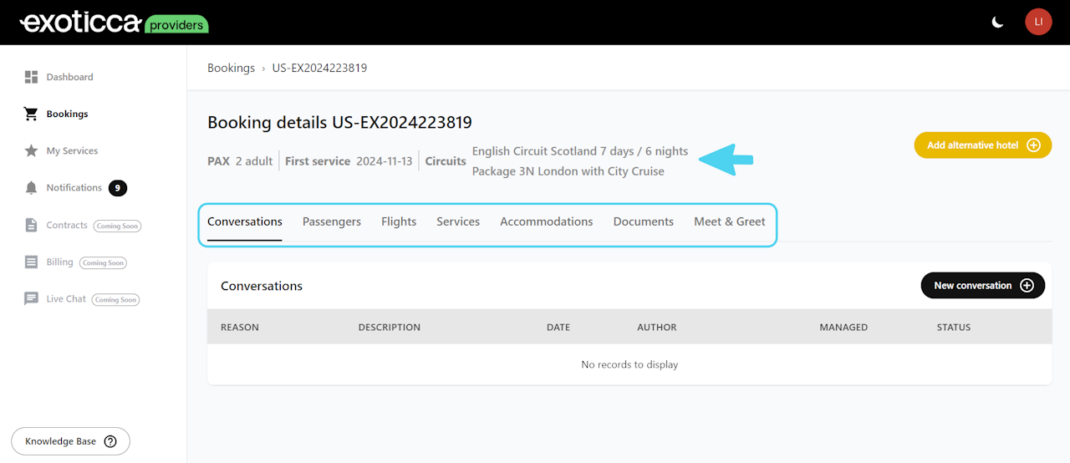Click the My Services star icon
Viewport: 1070px width, 463px height.
pos(31,151)
